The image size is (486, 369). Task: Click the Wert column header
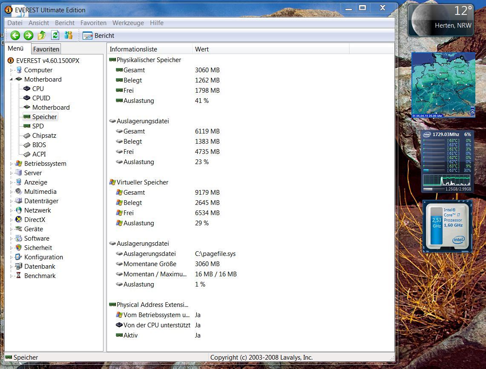pos(270,49)
